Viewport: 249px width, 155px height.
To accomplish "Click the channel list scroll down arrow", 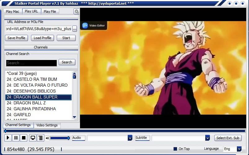I will click(x=74, y=117).
